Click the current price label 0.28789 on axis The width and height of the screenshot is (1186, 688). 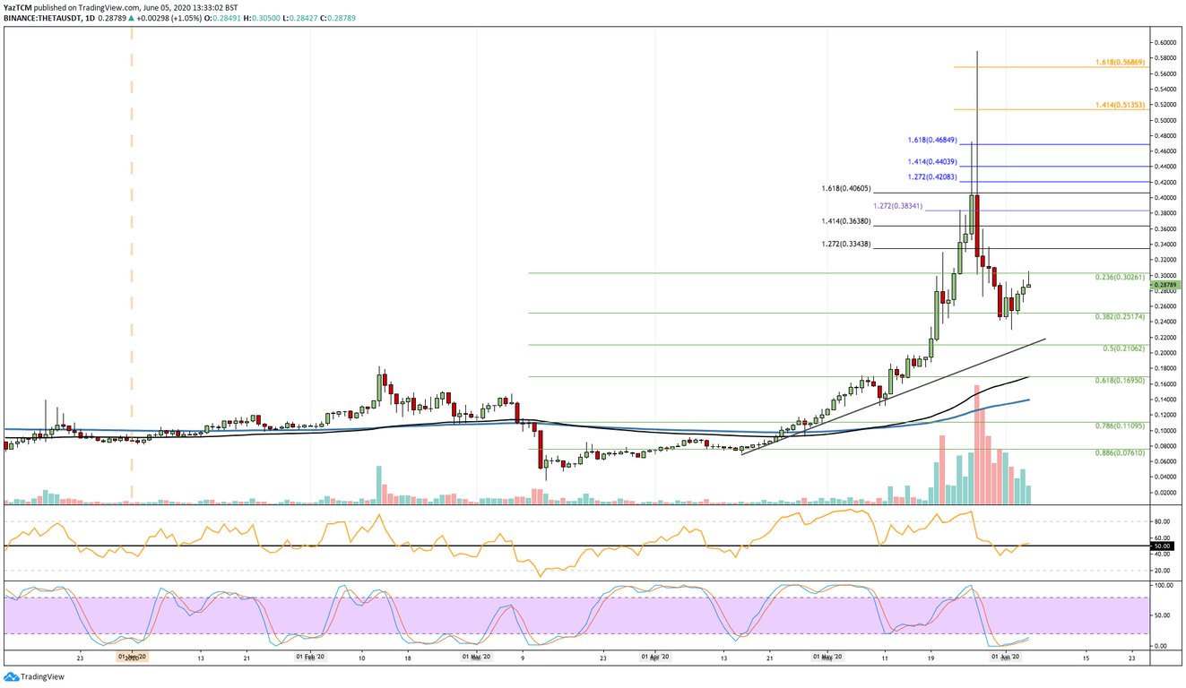pyautogui.click(x=1164, y=284)
